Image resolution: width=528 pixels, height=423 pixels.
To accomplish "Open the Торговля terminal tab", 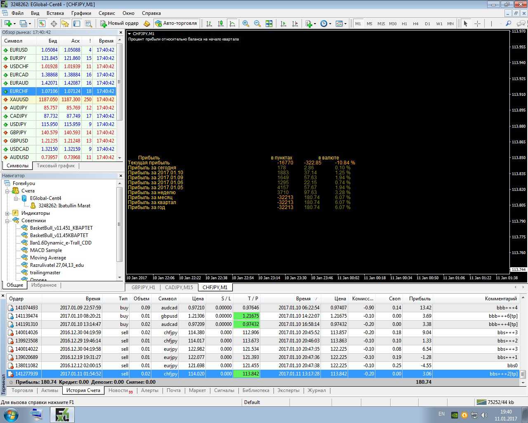I will tap(22, 390).
